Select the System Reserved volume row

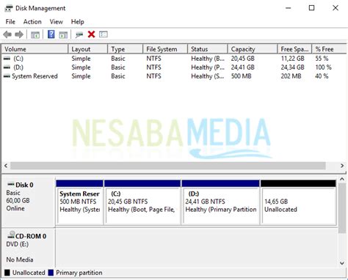[x=174, y=76]
